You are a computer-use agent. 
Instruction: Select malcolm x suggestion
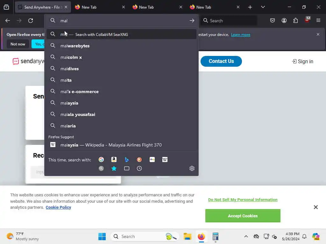[121, 57]
